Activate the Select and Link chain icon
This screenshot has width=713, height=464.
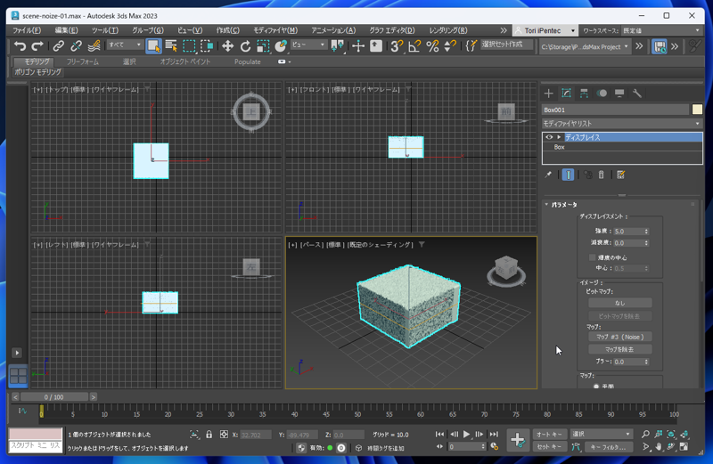[58, 46]
